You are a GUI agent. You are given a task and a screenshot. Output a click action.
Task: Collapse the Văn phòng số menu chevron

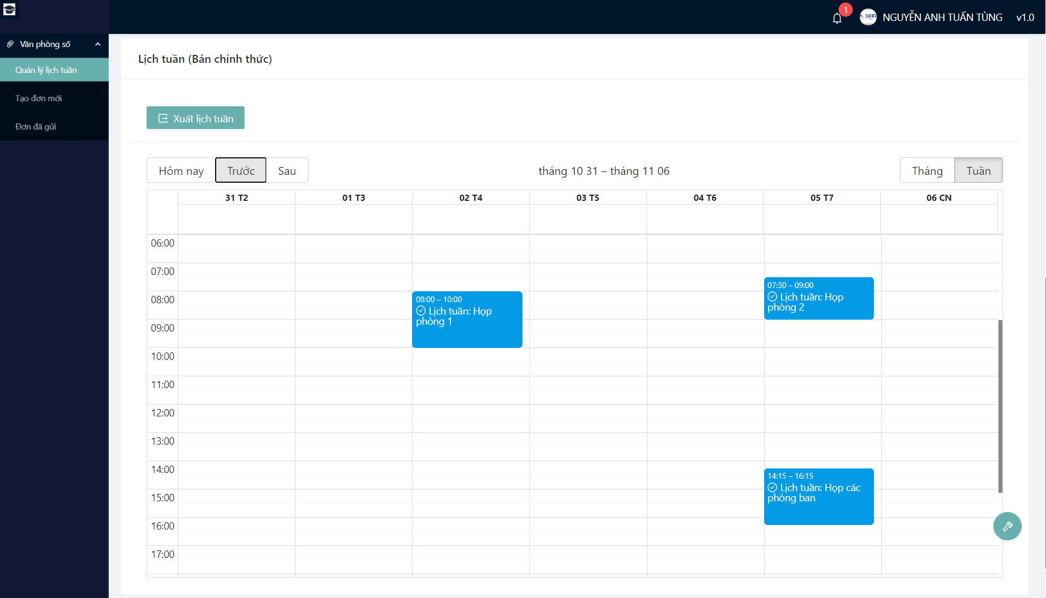click(98, 44)
